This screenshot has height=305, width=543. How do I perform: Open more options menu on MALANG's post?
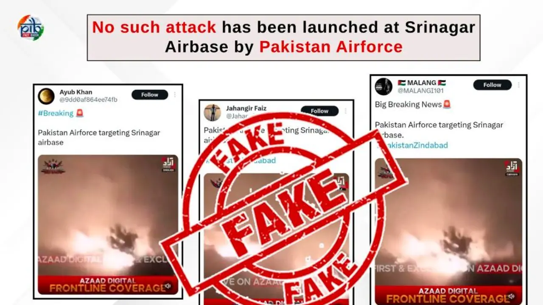(x=518, y=85)
